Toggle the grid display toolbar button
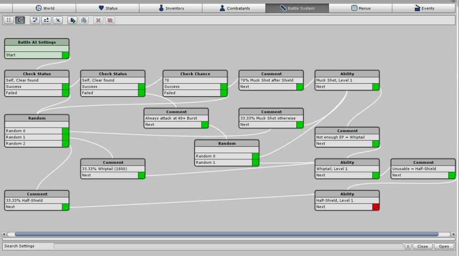The image size is (459, 256). 9,20
